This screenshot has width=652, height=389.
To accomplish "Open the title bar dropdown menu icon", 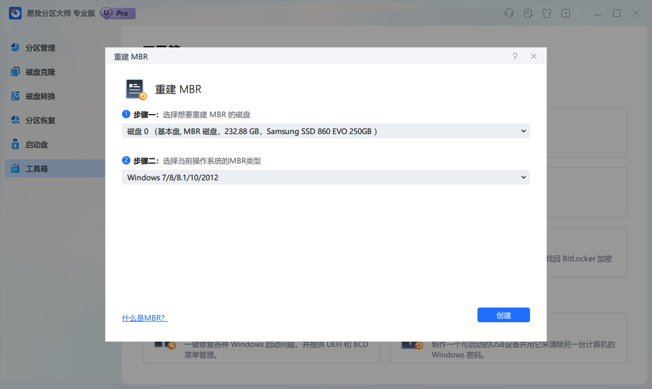I will pyautogui.click(x=566, y=13).
